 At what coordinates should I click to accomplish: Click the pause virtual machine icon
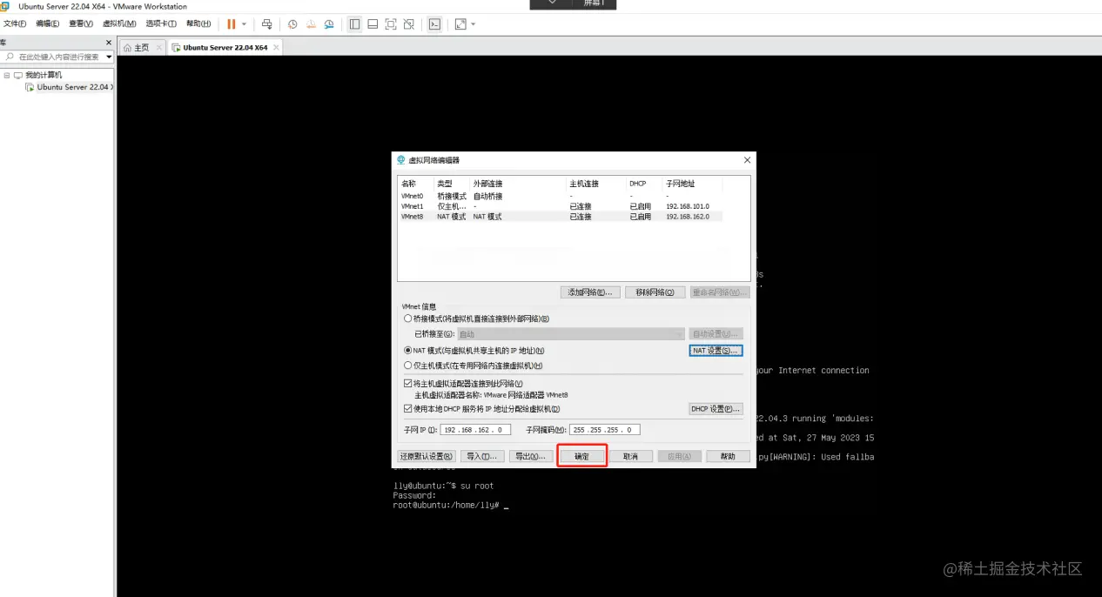click(232, 24)
